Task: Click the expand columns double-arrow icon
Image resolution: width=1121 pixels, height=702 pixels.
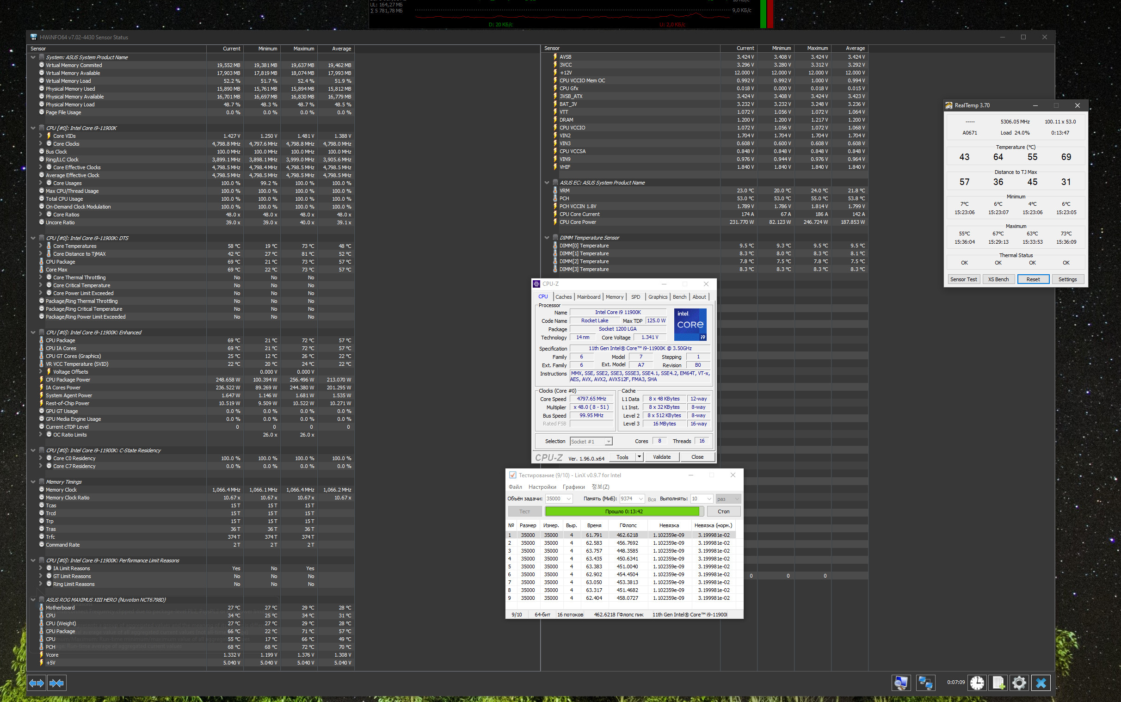Action: (37, 683)
